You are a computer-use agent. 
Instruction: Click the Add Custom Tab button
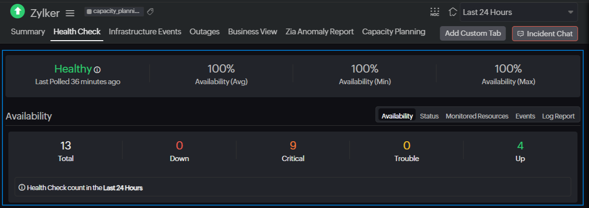(473, 33)
